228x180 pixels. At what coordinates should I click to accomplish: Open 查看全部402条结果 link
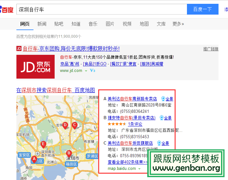coord(128,162)
